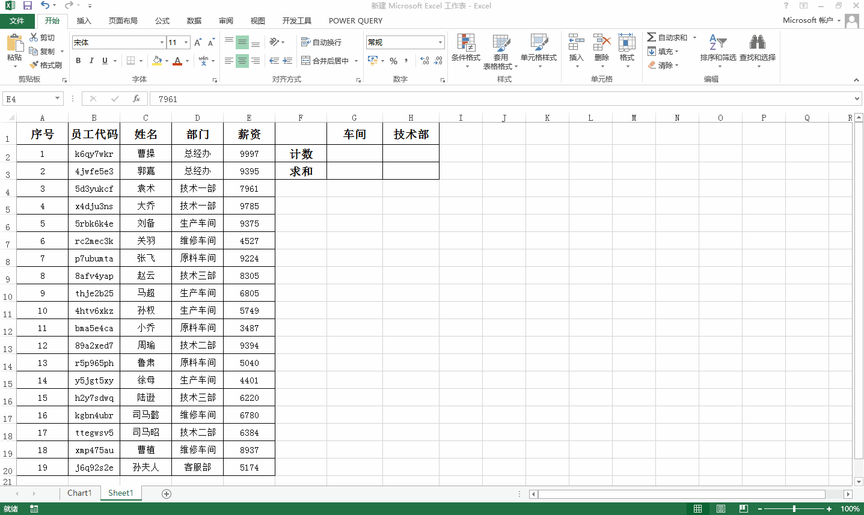
Task: Click the Insert Function fx icon
Action: point(136,99)
